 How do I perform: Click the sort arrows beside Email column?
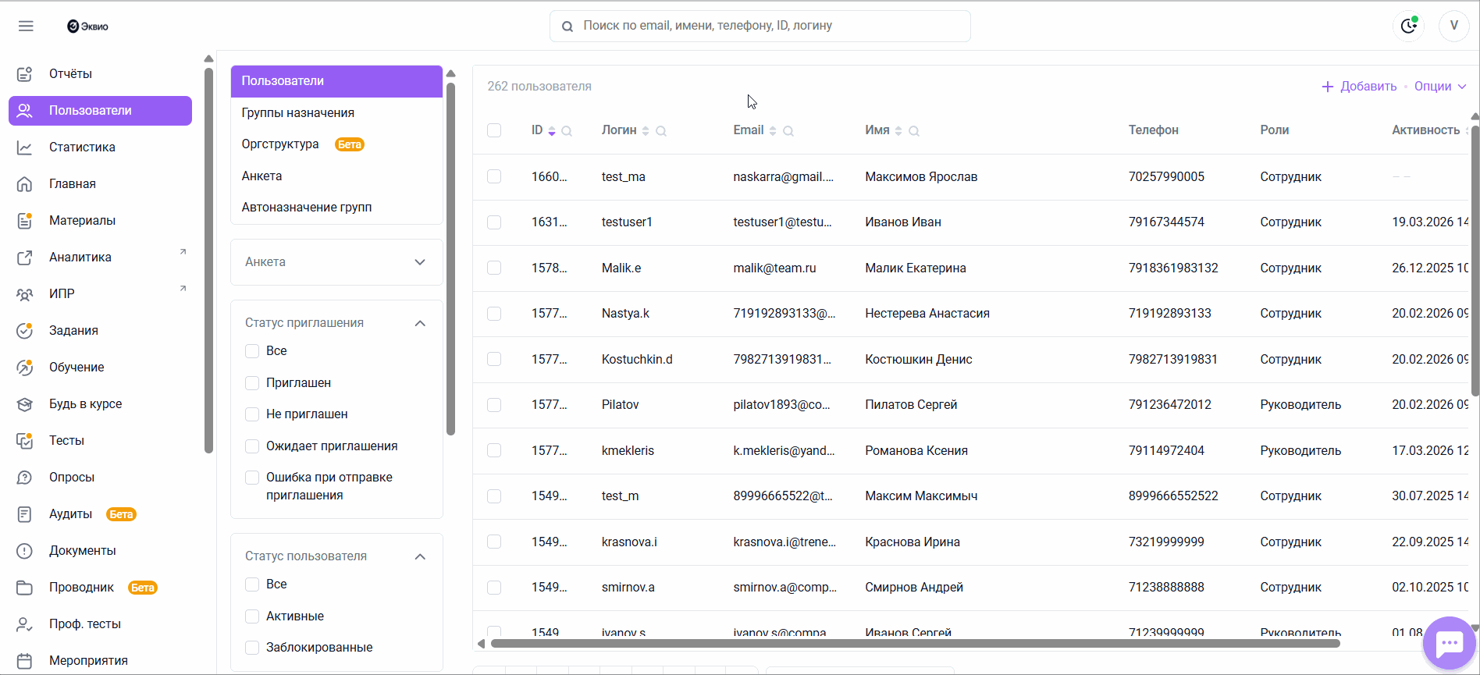tap(773, 131)
